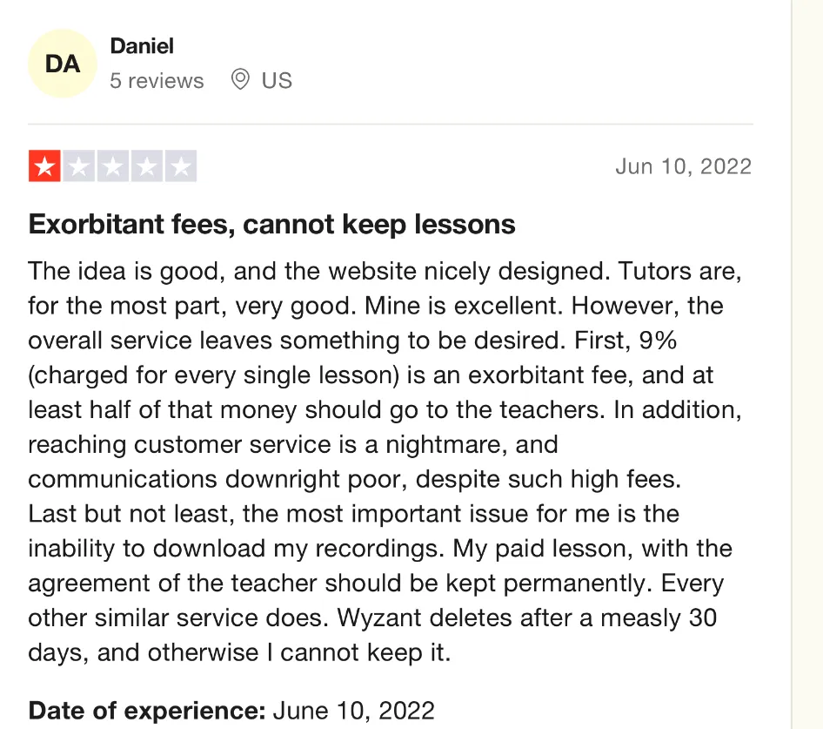Open reviewer Daniel's profile name

click(142, 45)
